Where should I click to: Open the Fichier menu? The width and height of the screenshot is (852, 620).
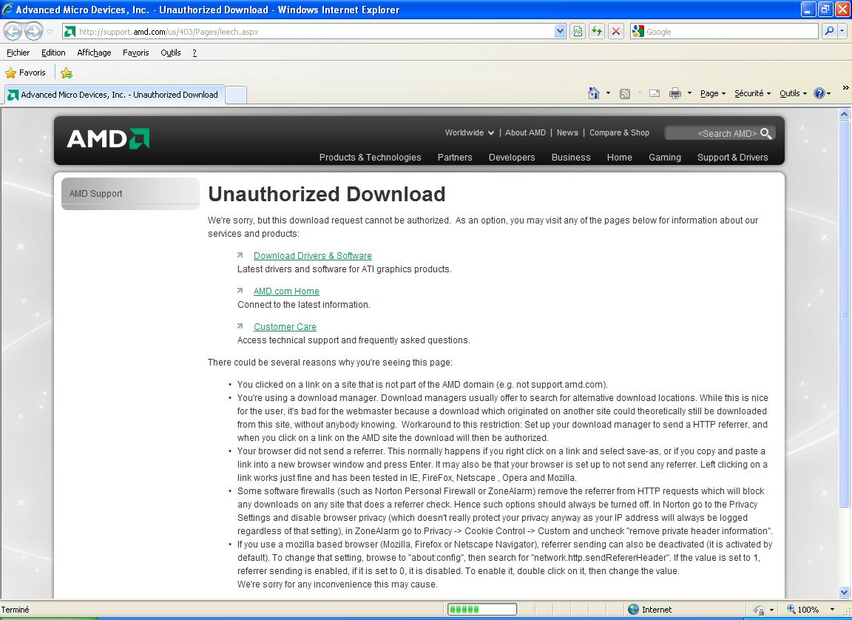coord(18,53)
